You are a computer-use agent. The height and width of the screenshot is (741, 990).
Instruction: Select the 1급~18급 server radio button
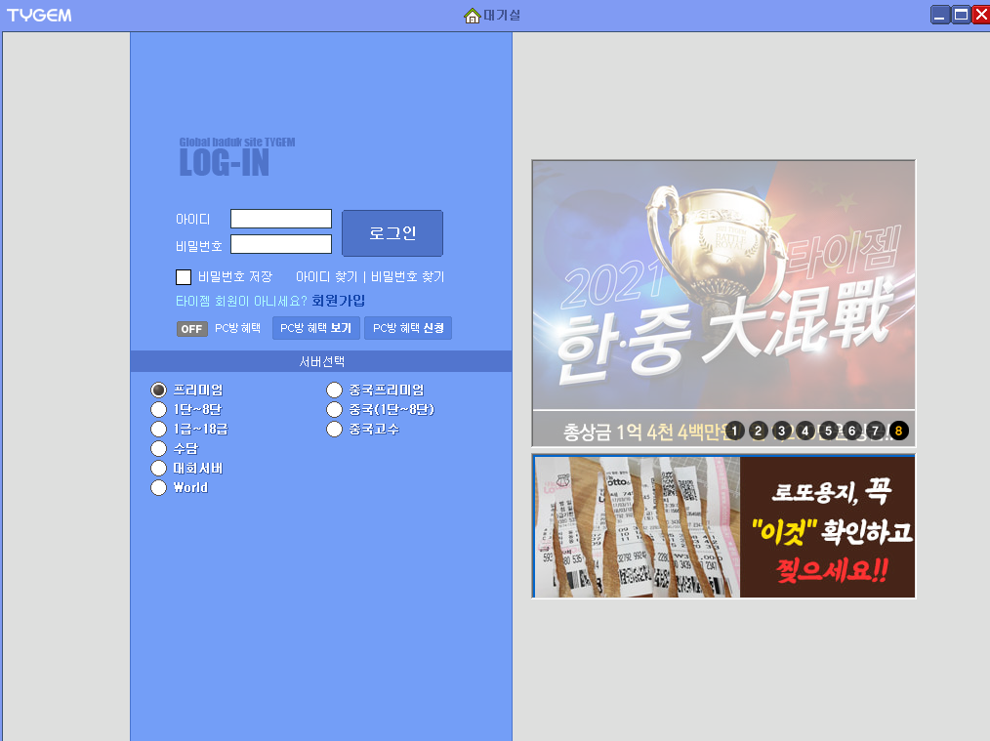[x=158, y=430]
